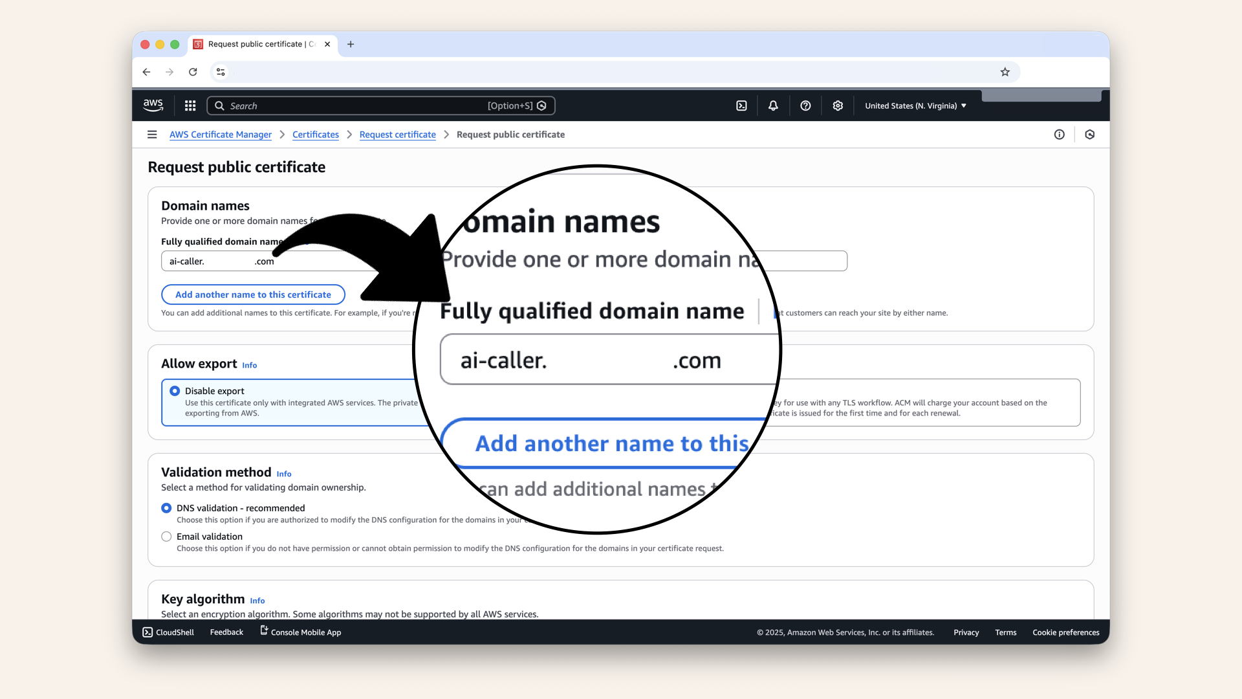
Task: Click the AWS home logo
Action: 153,105
